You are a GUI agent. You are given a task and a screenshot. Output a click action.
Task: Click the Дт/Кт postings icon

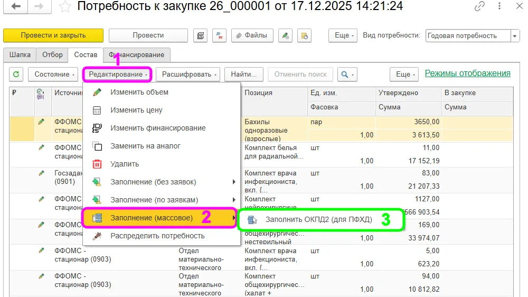coord(219,35)
